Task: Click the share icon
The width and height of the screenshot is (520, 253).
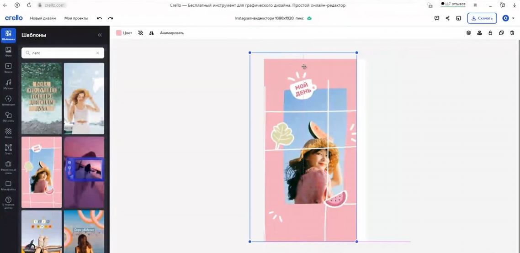Action: pos(448,18)
